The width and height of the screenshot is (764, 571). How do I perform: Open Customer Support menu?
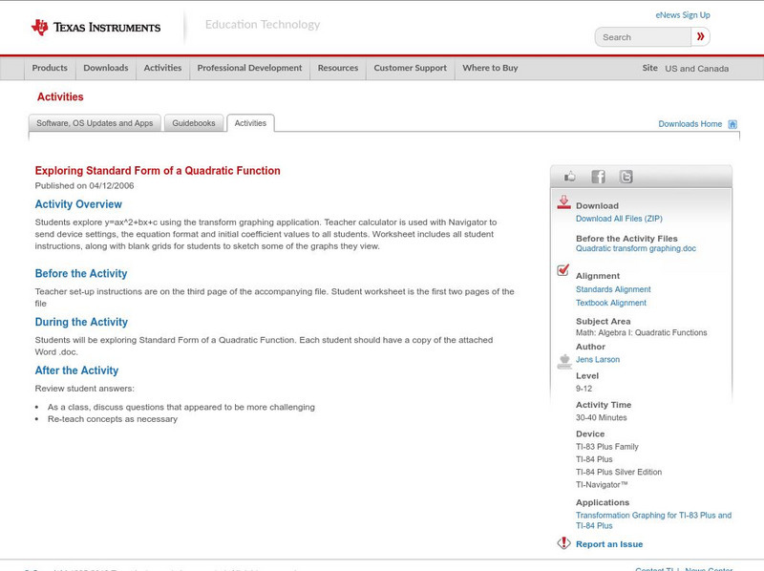pos(411,68)
